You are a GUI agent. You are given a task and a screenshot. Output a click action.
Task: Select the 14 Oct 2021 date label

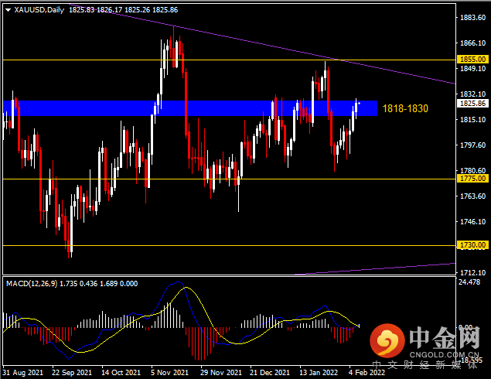(x=121, y=373)
